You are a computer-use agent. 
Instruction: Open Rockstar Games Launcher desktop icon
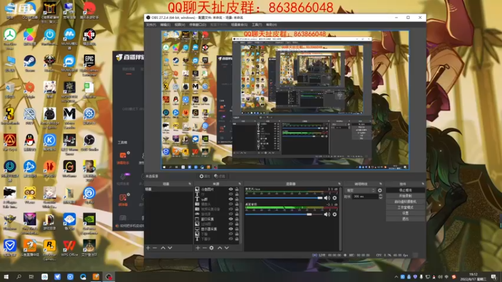pos(50,250)
